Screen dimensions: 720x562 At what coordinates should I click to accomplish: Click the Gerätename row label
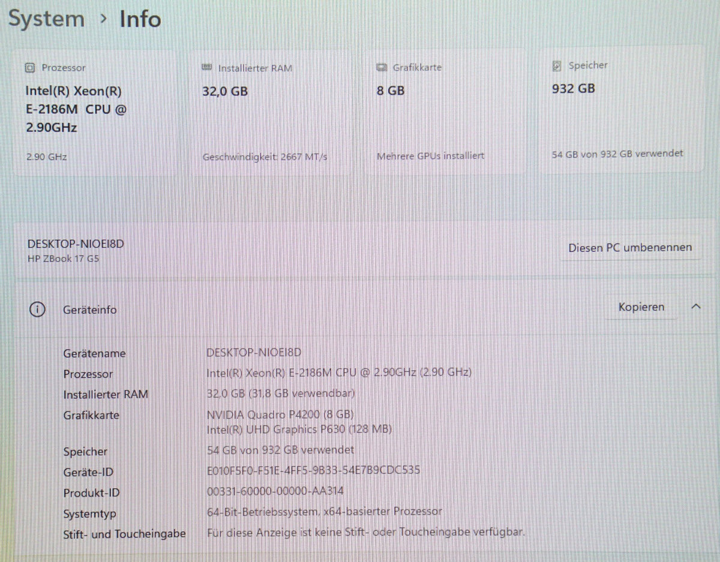pos(94,353)
